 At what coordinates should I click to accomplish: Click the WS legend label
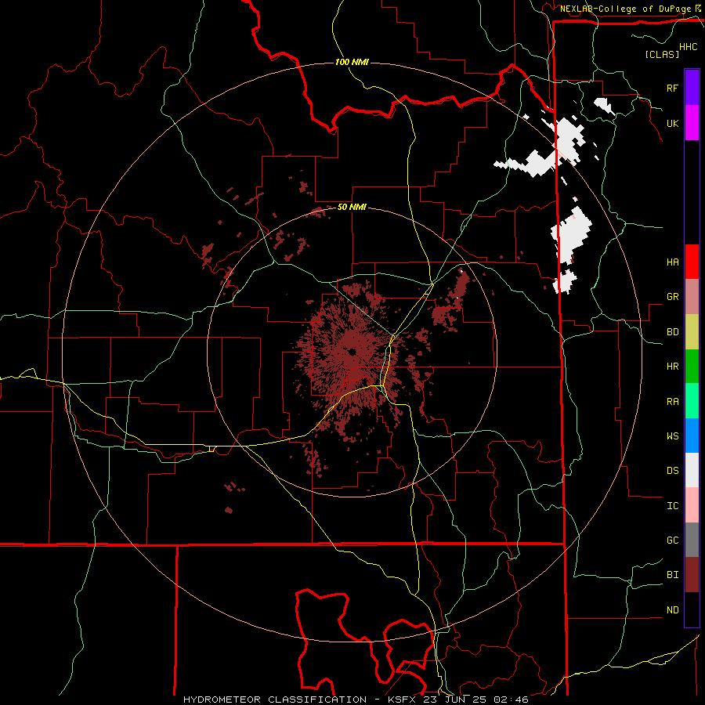point(672,436)
